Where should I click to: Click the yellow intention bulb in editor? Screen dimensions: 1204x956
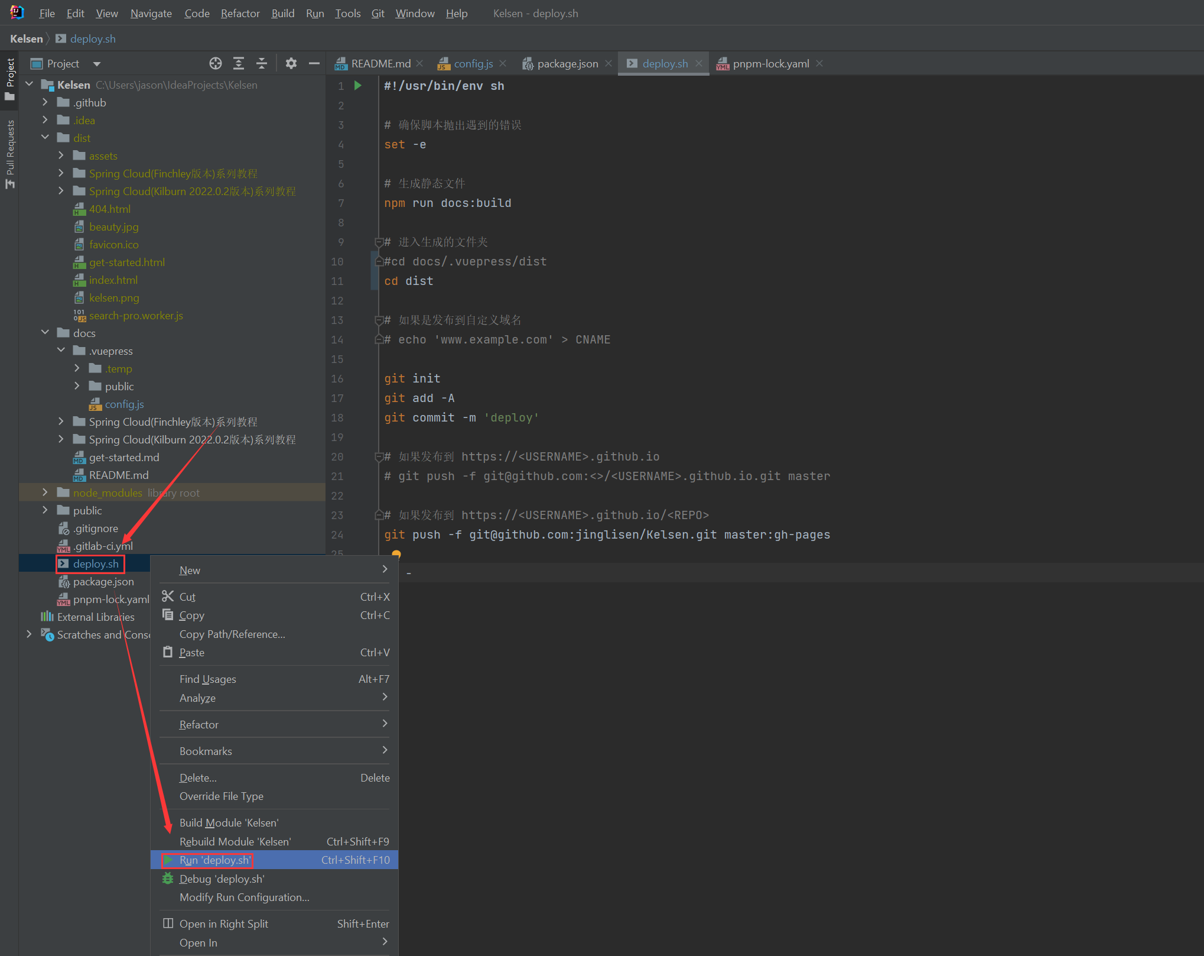(396, 554)
